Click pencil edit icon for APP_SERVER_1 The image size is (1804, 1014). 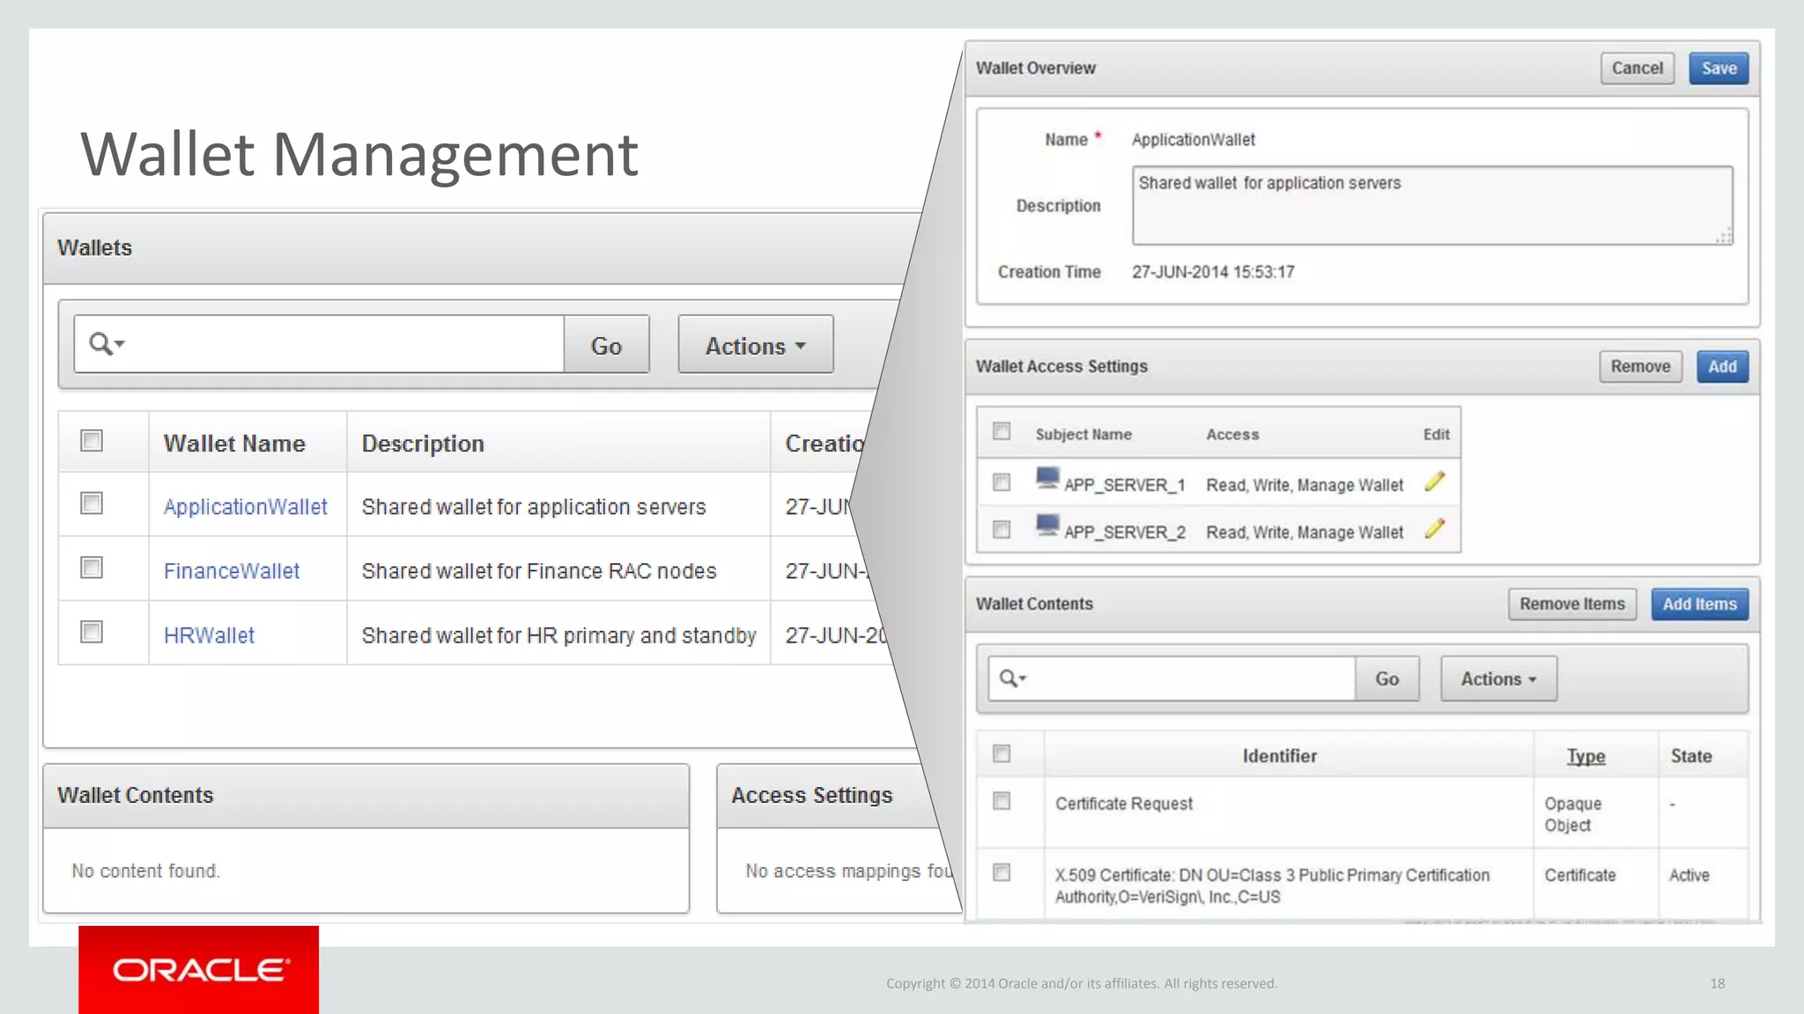1434,481
